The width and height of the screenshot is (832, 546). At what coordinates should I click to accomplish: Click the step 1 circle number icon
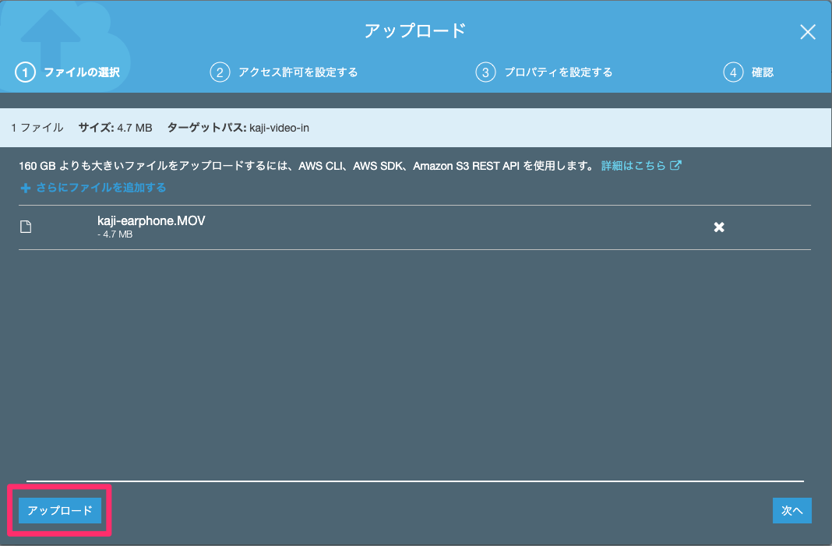pos(25,72)
